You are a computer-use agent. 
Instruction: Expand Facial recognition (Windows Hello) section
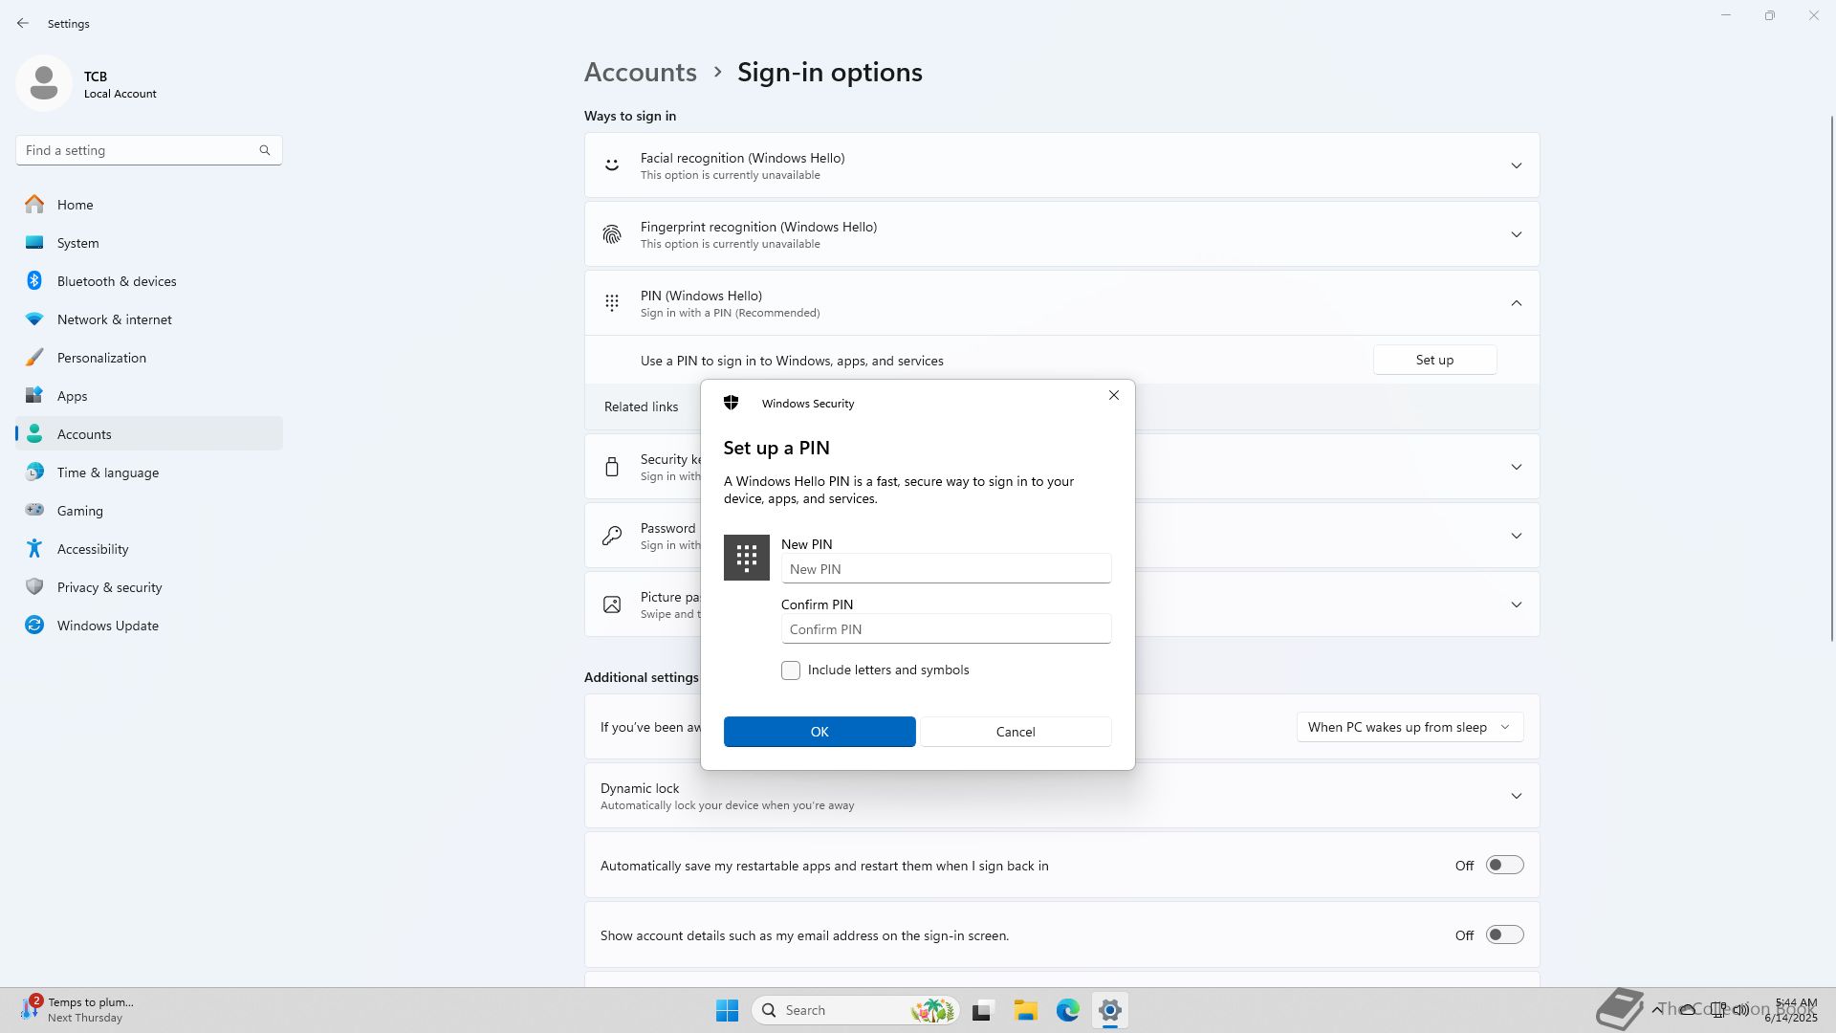pos(1516,166)
